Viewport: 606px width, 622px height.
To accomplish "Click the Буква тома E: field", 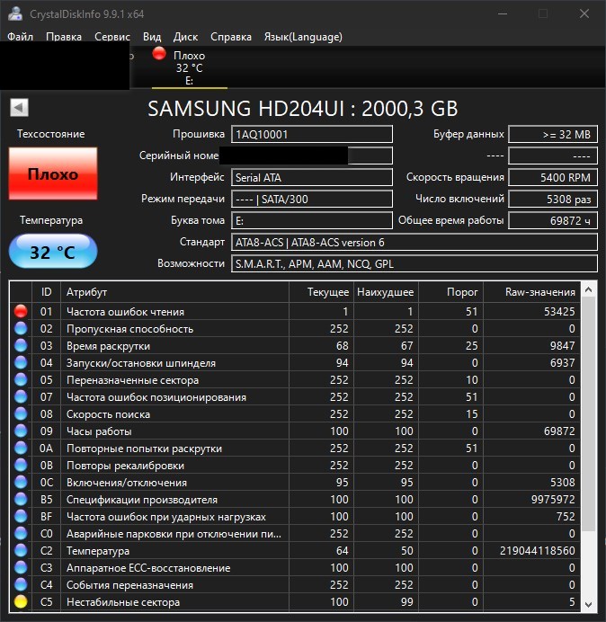I will point(312,220).
